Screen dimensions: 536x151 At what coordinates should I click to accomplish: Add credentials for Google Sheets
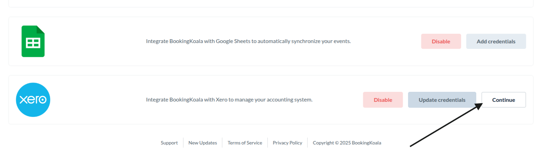pos(496,41)
